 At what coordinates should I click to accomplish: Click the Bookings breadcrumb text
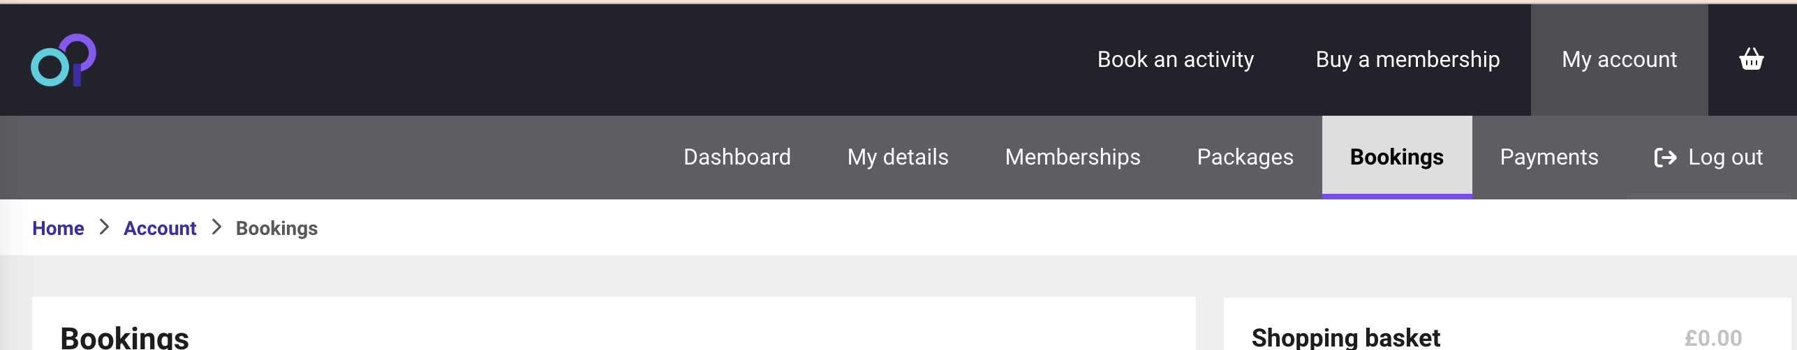click(276, 228)
